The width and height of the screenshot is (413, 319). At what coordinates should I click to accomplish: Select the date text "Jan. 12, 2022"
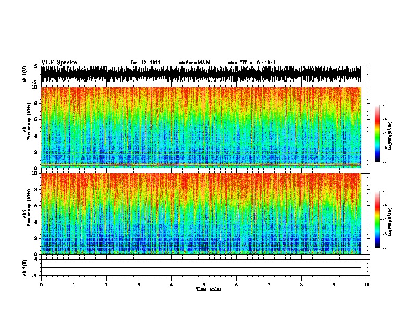pos(145,63)
